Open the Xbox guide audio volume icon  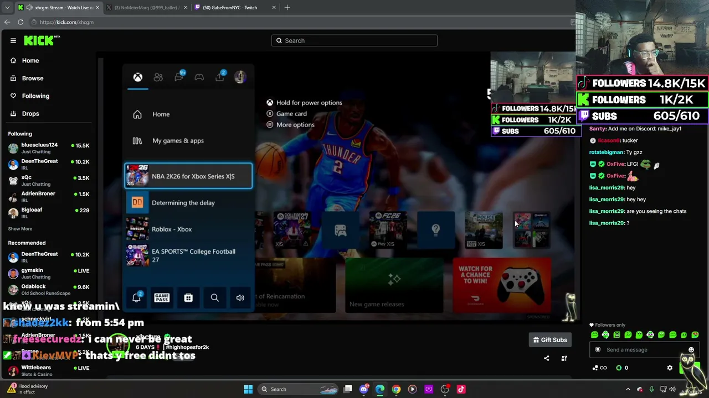coord(240,298)
